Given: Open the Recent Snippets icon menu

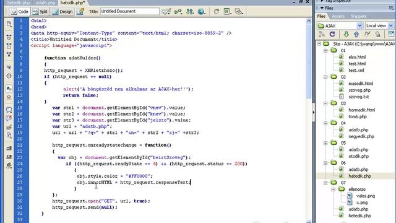Looking at the screenshot, I should [9, 135].
